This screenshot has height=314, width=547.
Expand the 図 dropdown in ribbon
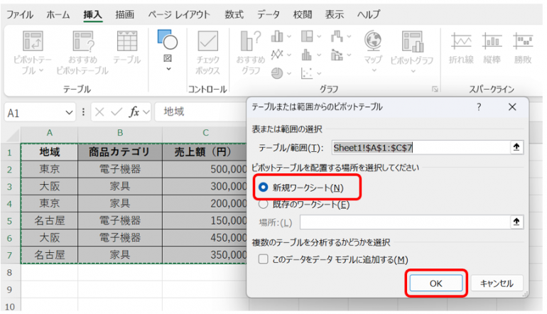click(x=168, y=69)
